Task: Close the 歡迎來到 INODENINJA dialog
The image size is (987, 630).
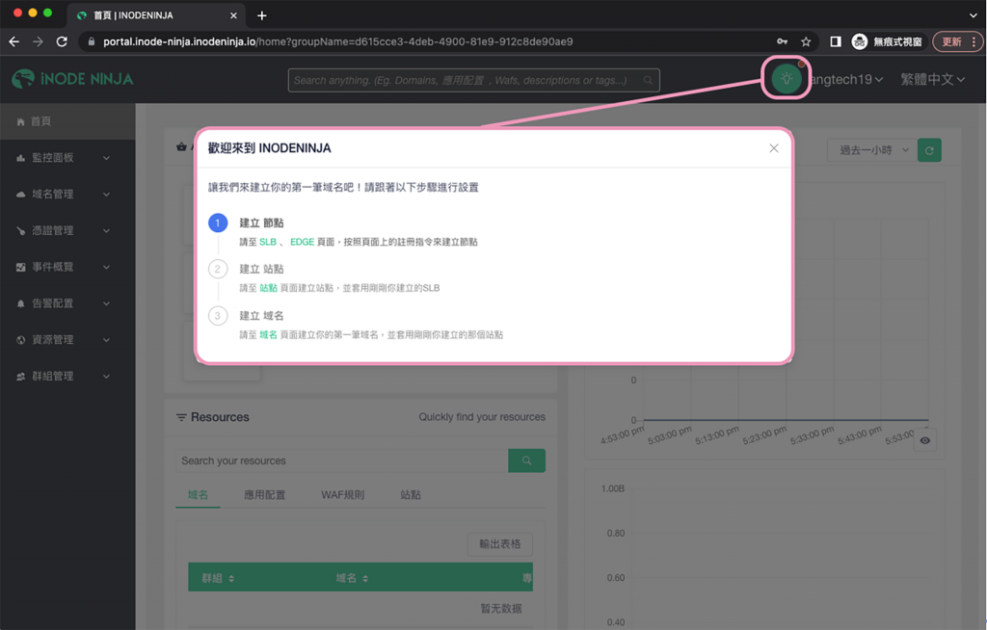Action: point(774,148)
